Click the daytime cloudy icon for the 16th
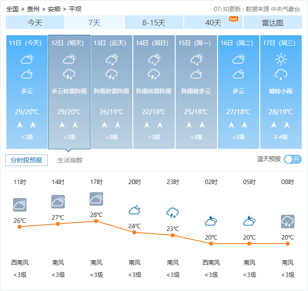The height and width of the screenshot is (291, 308). pos(239,59)
